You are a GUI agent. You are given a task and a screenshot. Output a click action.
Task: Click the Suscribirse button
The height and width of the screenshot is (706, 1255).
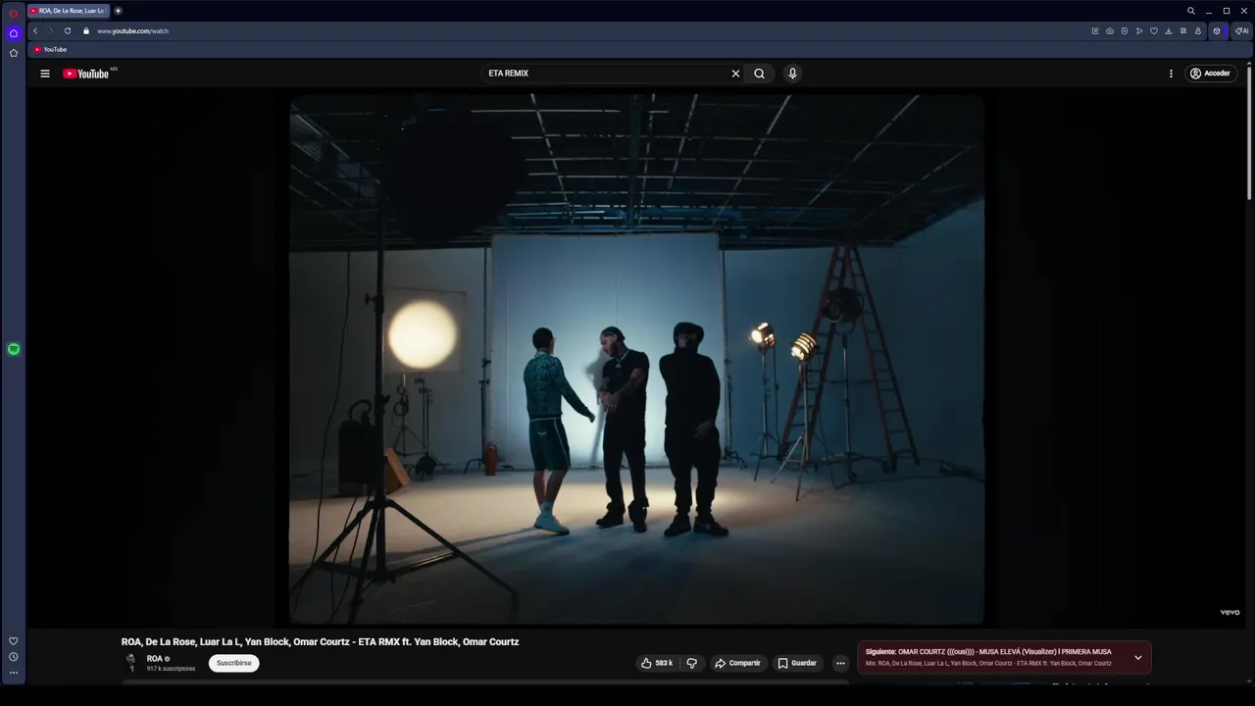point(233,663)
